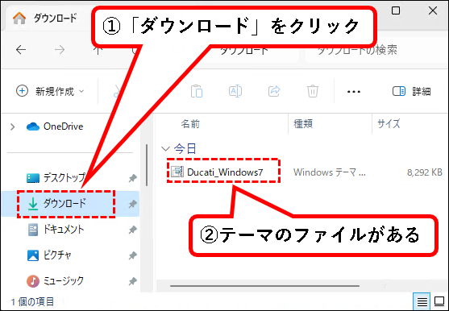Viewport: 449px width, 311px height.
Task: Click the paste clipboard icon
Action: 197,92
